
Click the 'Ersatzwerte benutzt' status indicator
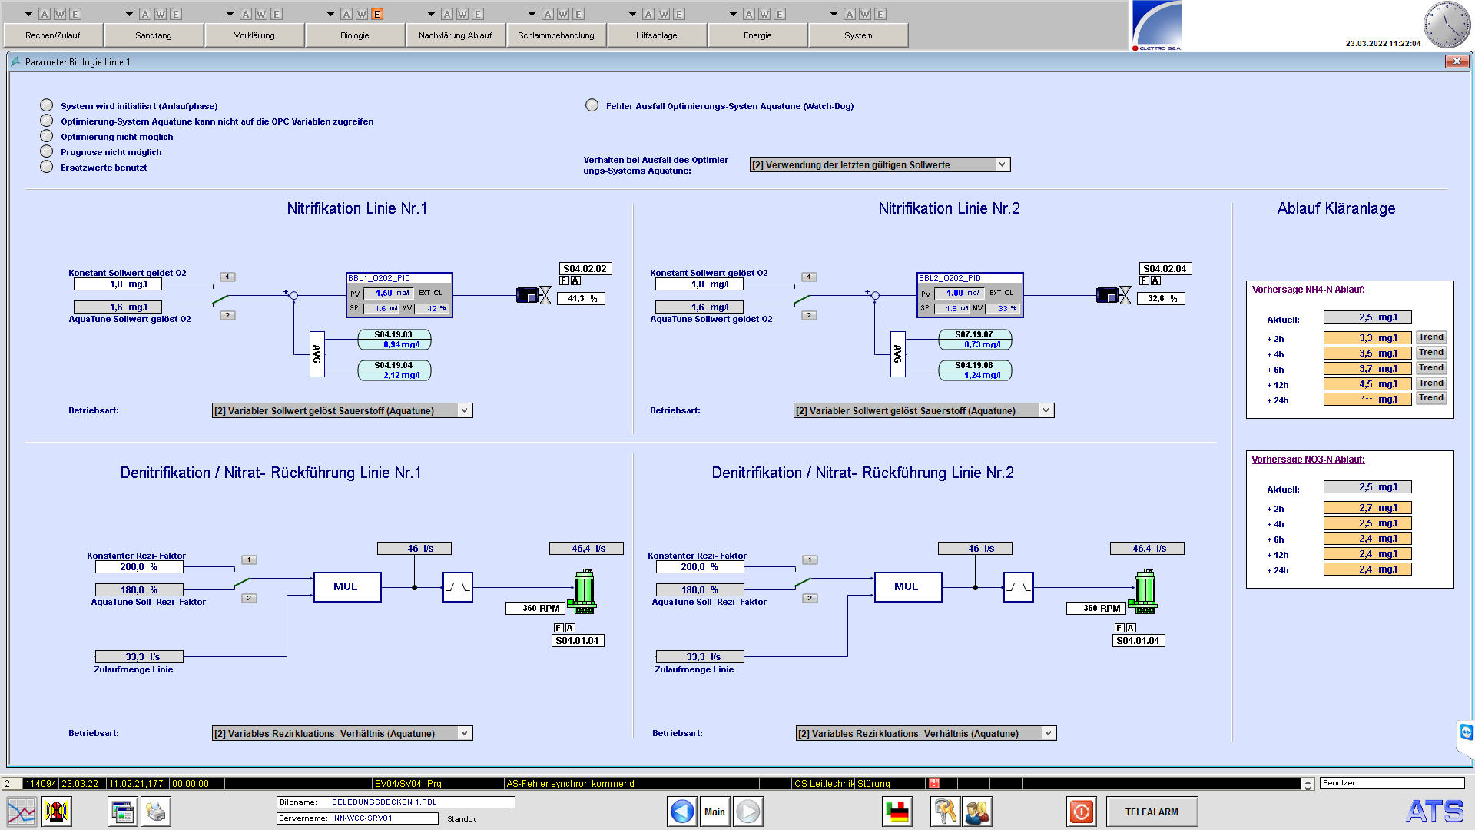pyautogui.click(x=47, y=167)
